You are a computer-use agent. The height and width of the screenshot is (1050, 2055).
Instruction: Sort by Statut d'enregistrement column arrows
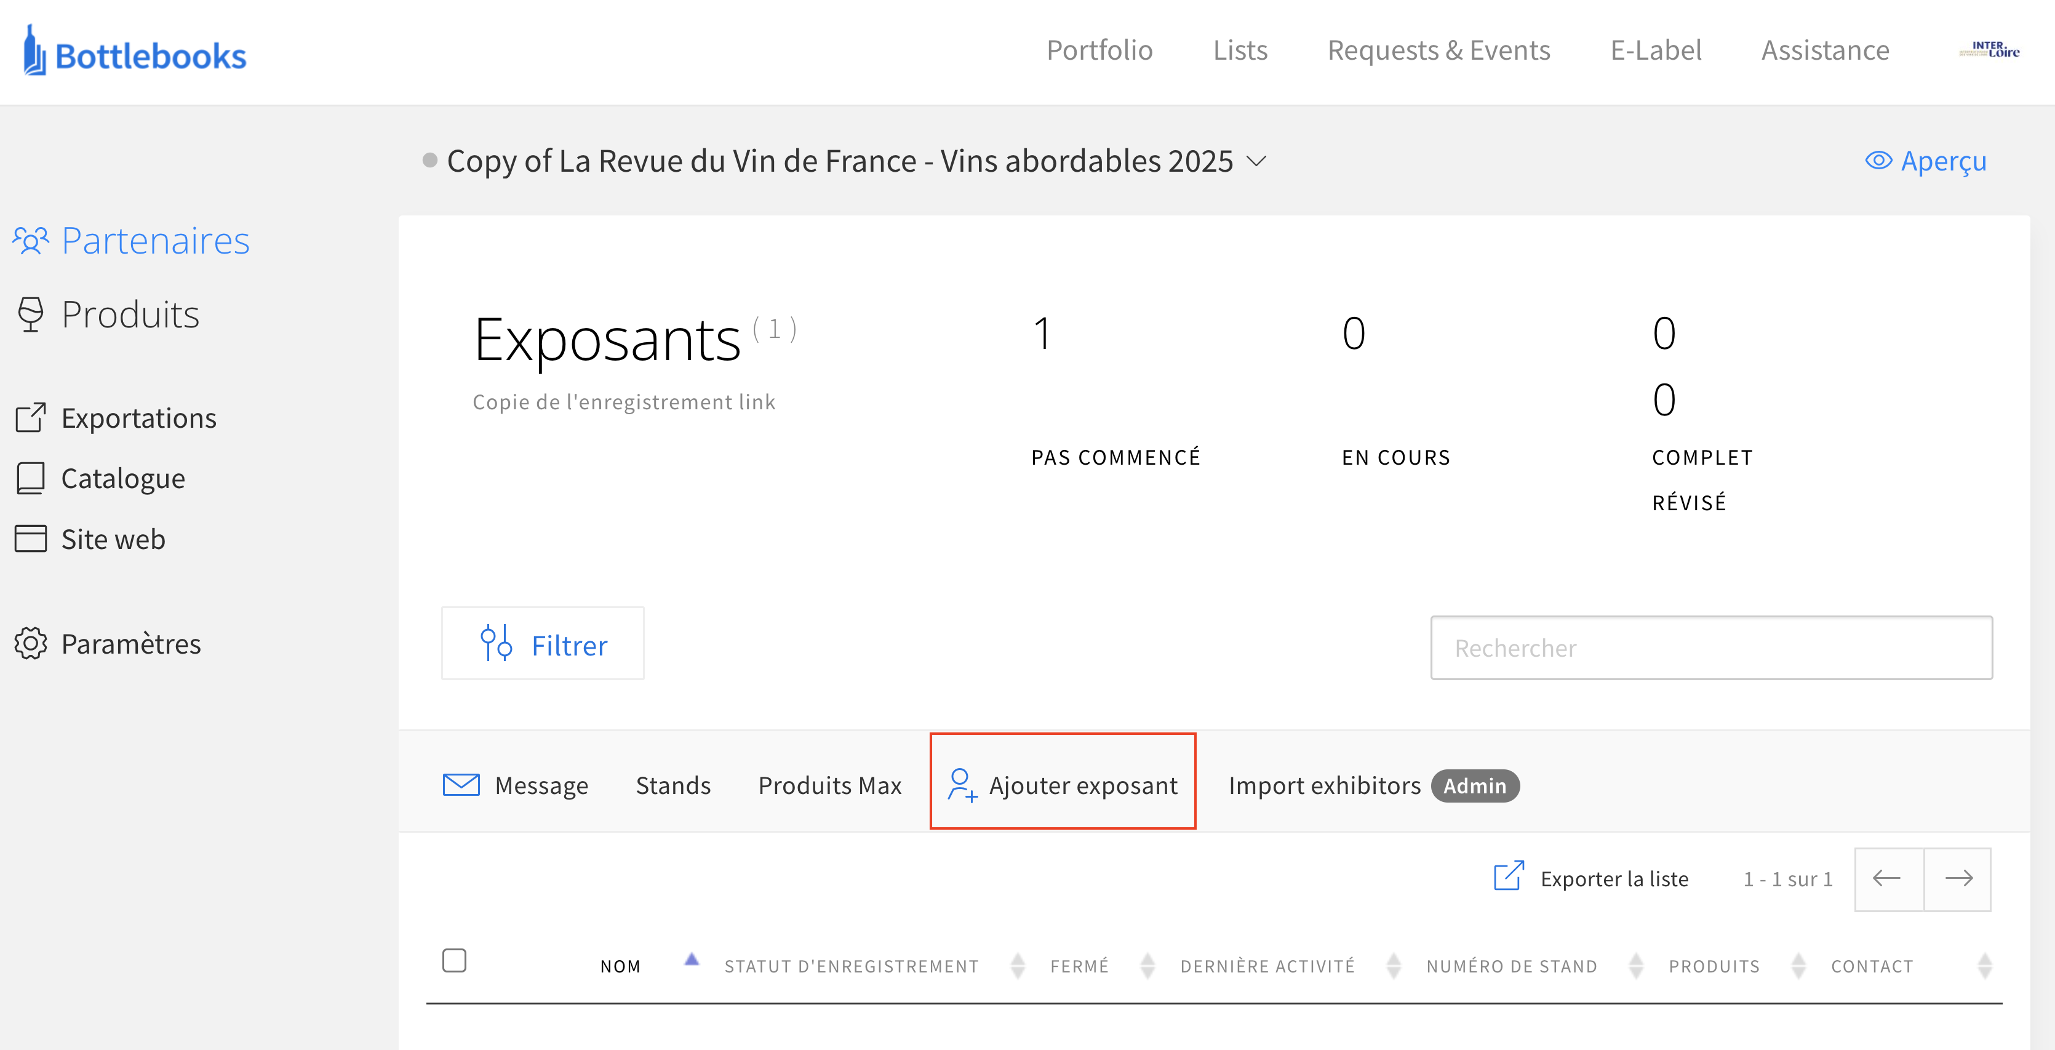tap(1017, 966)
